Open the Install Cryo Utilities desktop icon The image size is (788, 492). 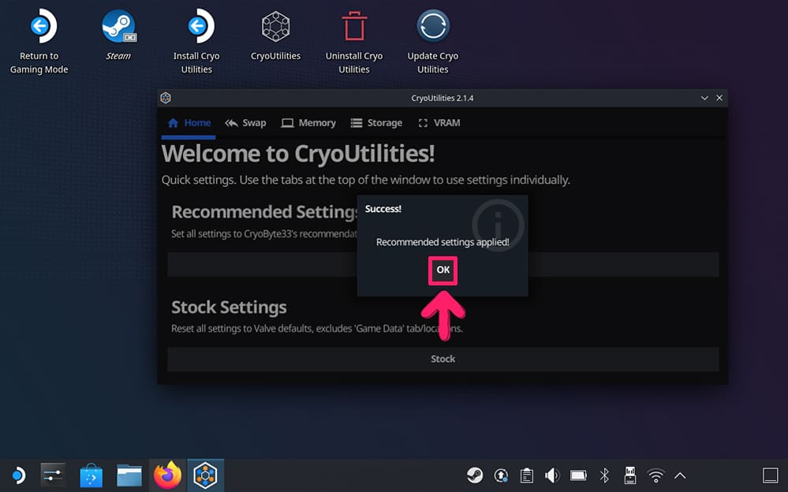196,41
